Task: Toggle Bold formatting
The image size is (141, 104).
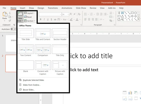Action: click(x=41, y=19)
